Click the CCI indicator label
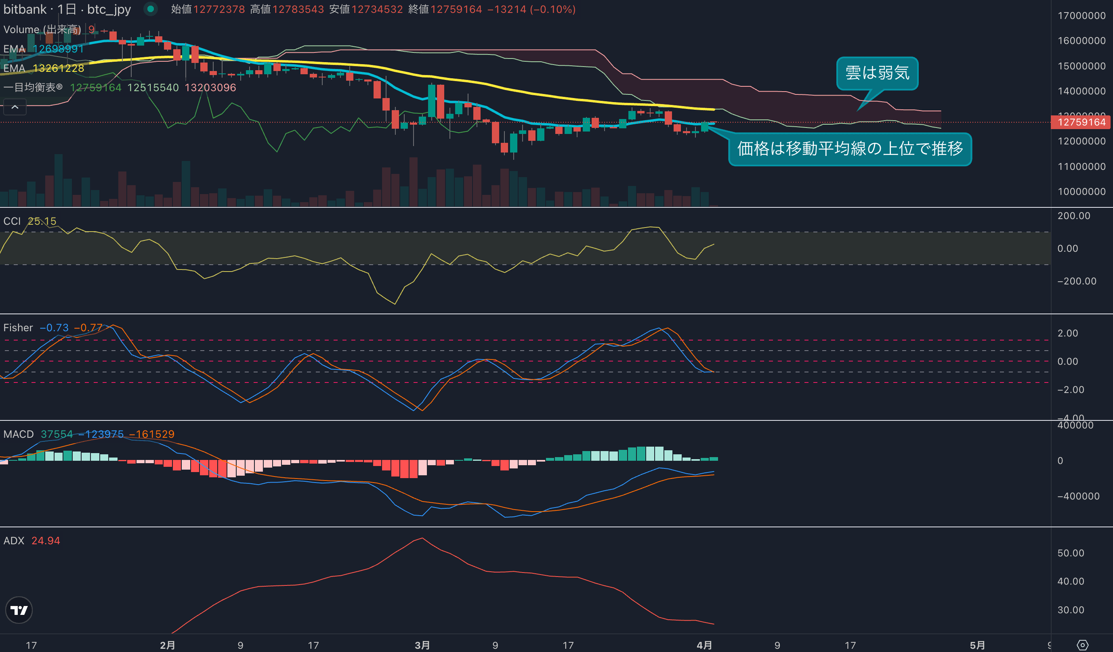The width and height of the screenshot is (1113, 652). (12, 221)
